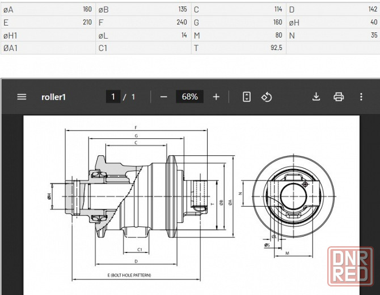Screen dimensions: 380x295
Task: Open the PDF sidebar hamburger menu
Action: tap(22, 96)
